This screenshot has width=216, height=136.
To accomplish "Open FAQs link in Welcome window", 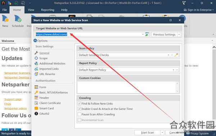I will click(x=8, y=104).
